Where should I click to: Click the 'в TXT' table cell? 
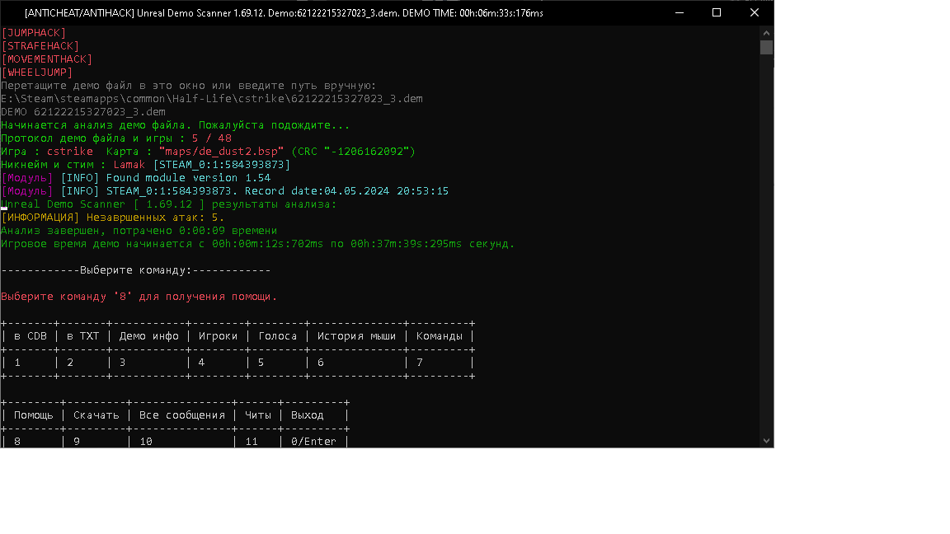tap(83, 336)
